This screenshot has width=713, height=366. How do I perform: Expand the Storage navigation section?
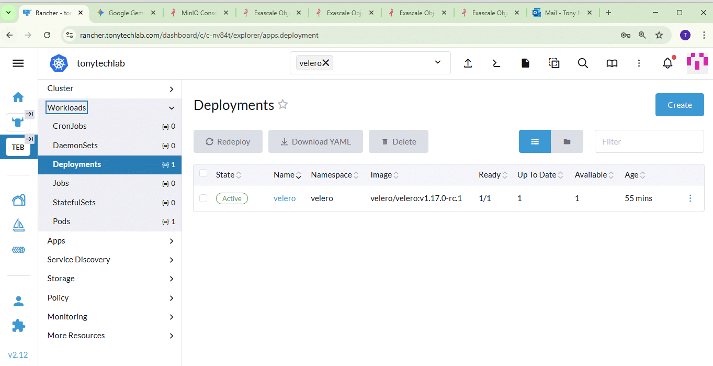click(x=110, y=279)
